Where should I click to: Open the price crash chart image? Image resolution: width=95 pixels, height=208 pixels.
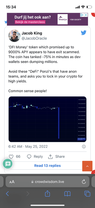pyautogui.click(x=47, y=119)
